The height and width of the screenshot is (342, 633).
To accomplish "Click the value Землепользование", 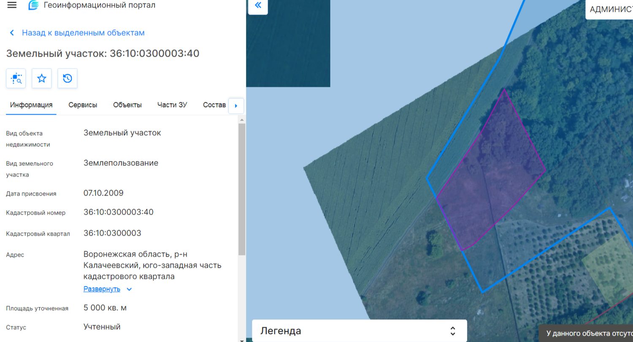I will [121, 163].
